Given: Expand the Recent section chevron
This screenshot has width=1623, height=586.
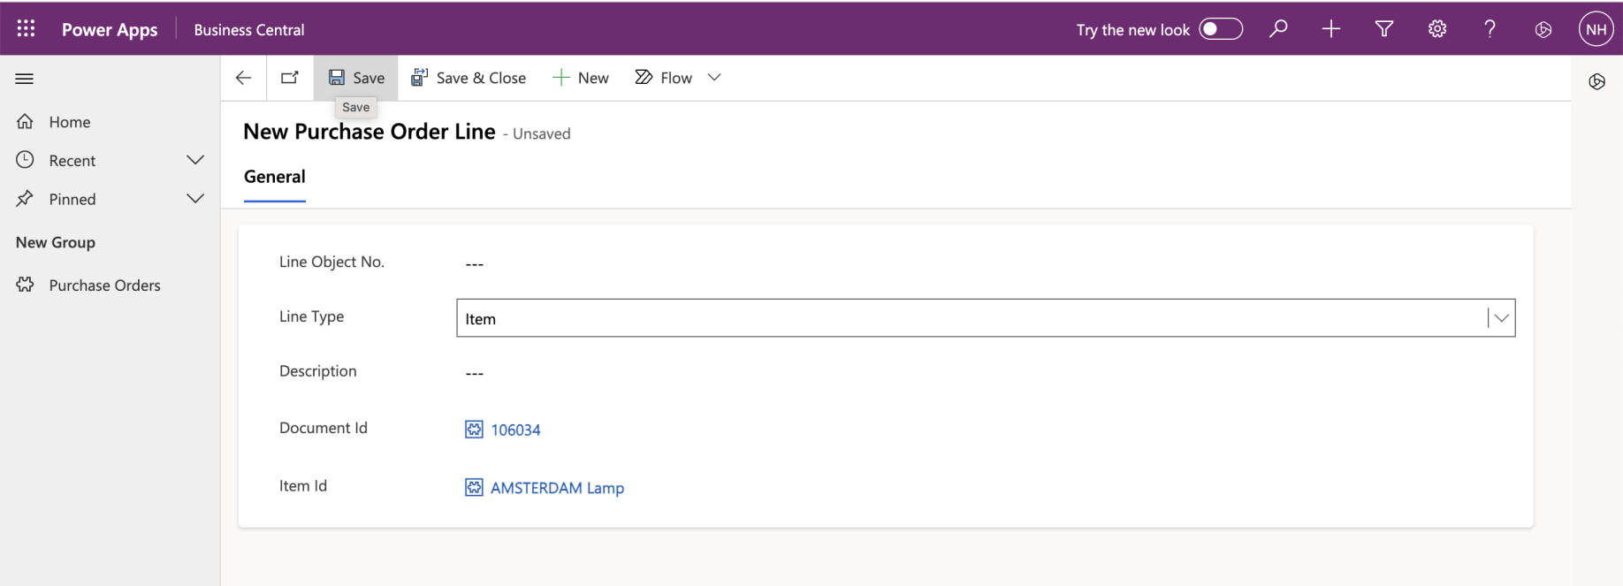Looking at the screenshot, I should click(x=195, y=160).
